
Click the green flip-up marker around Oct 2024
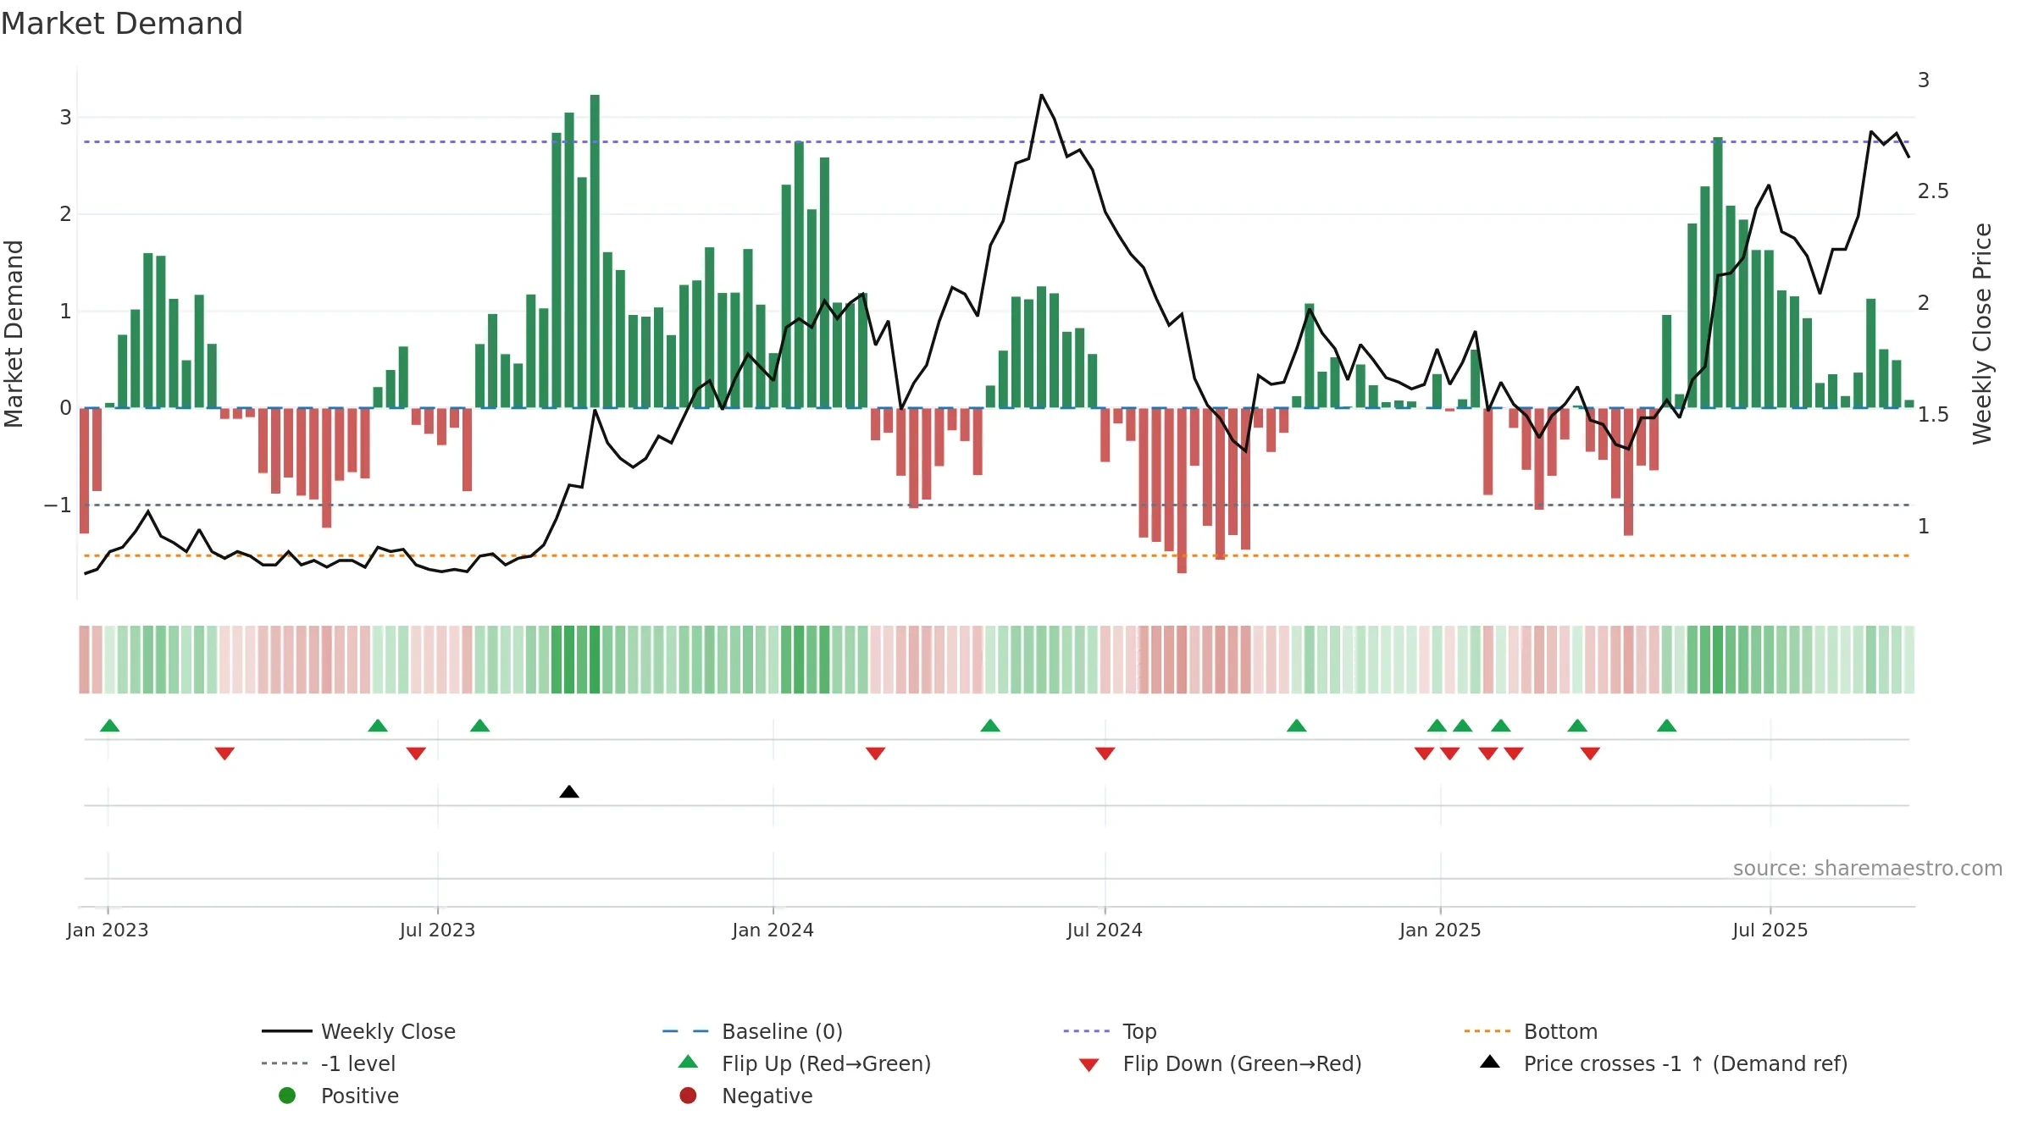click(x=1296, y=726)
